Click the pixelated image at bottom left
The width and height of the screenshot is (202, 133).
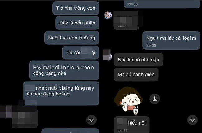coord(19,114)
